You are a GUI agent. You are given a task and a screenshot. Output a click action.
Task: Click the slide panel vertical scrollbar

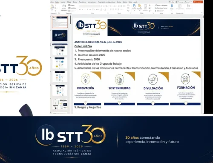[x=70, y=20]
